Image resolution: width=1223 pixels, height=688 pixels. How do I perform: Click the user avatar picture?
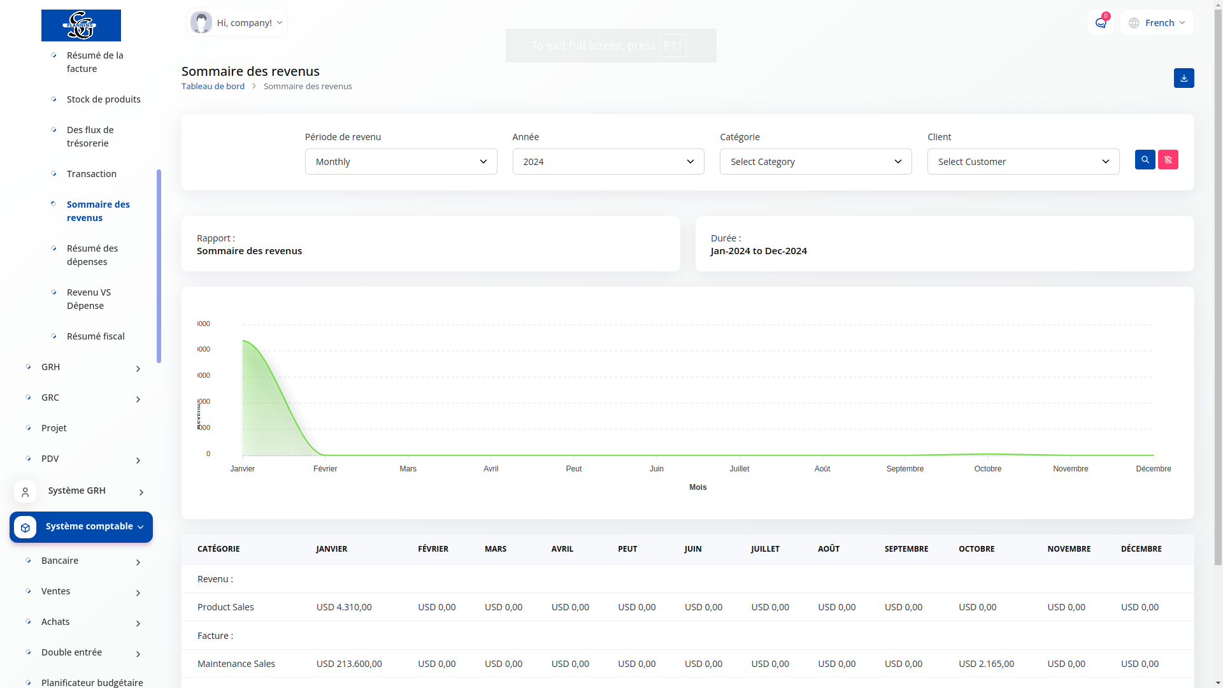201,23
